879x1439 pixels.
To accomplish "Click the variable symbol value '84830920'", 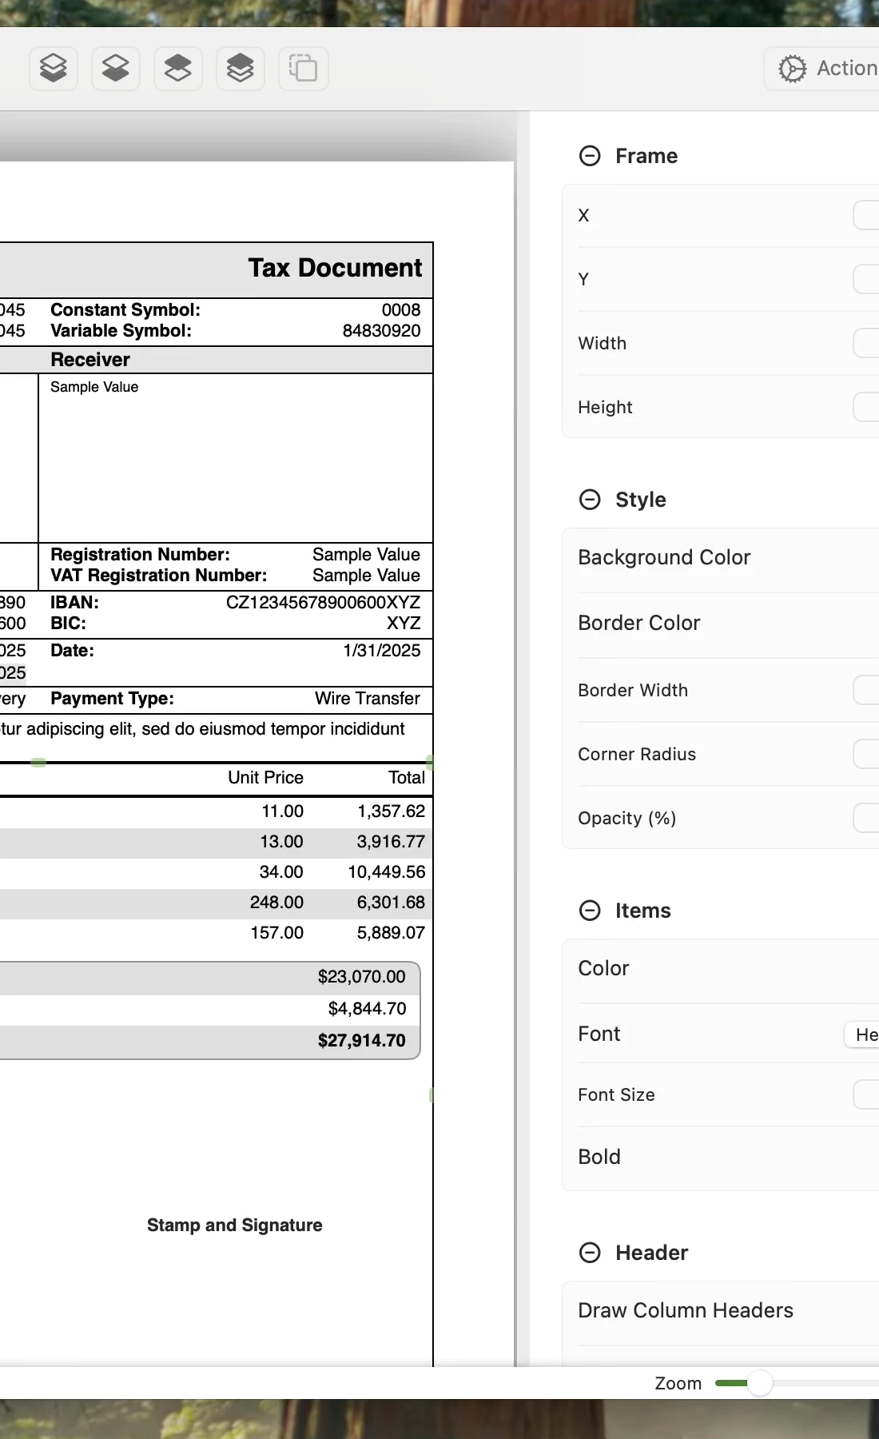I will (381, 331).
